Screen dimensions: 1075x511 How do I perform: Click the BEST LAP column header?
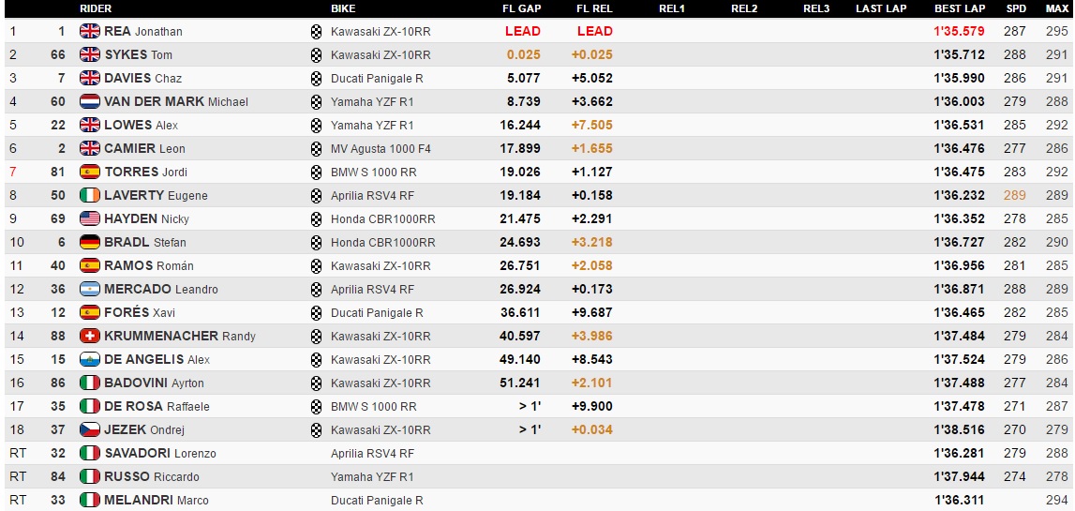(x=960, y=8)
